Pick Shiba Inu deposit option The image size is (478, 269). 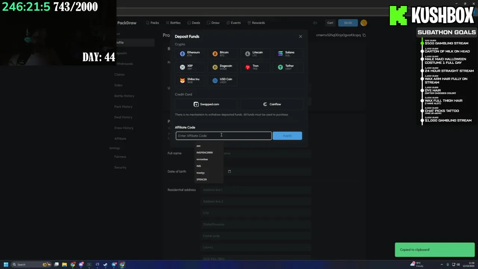pos(190,81)
